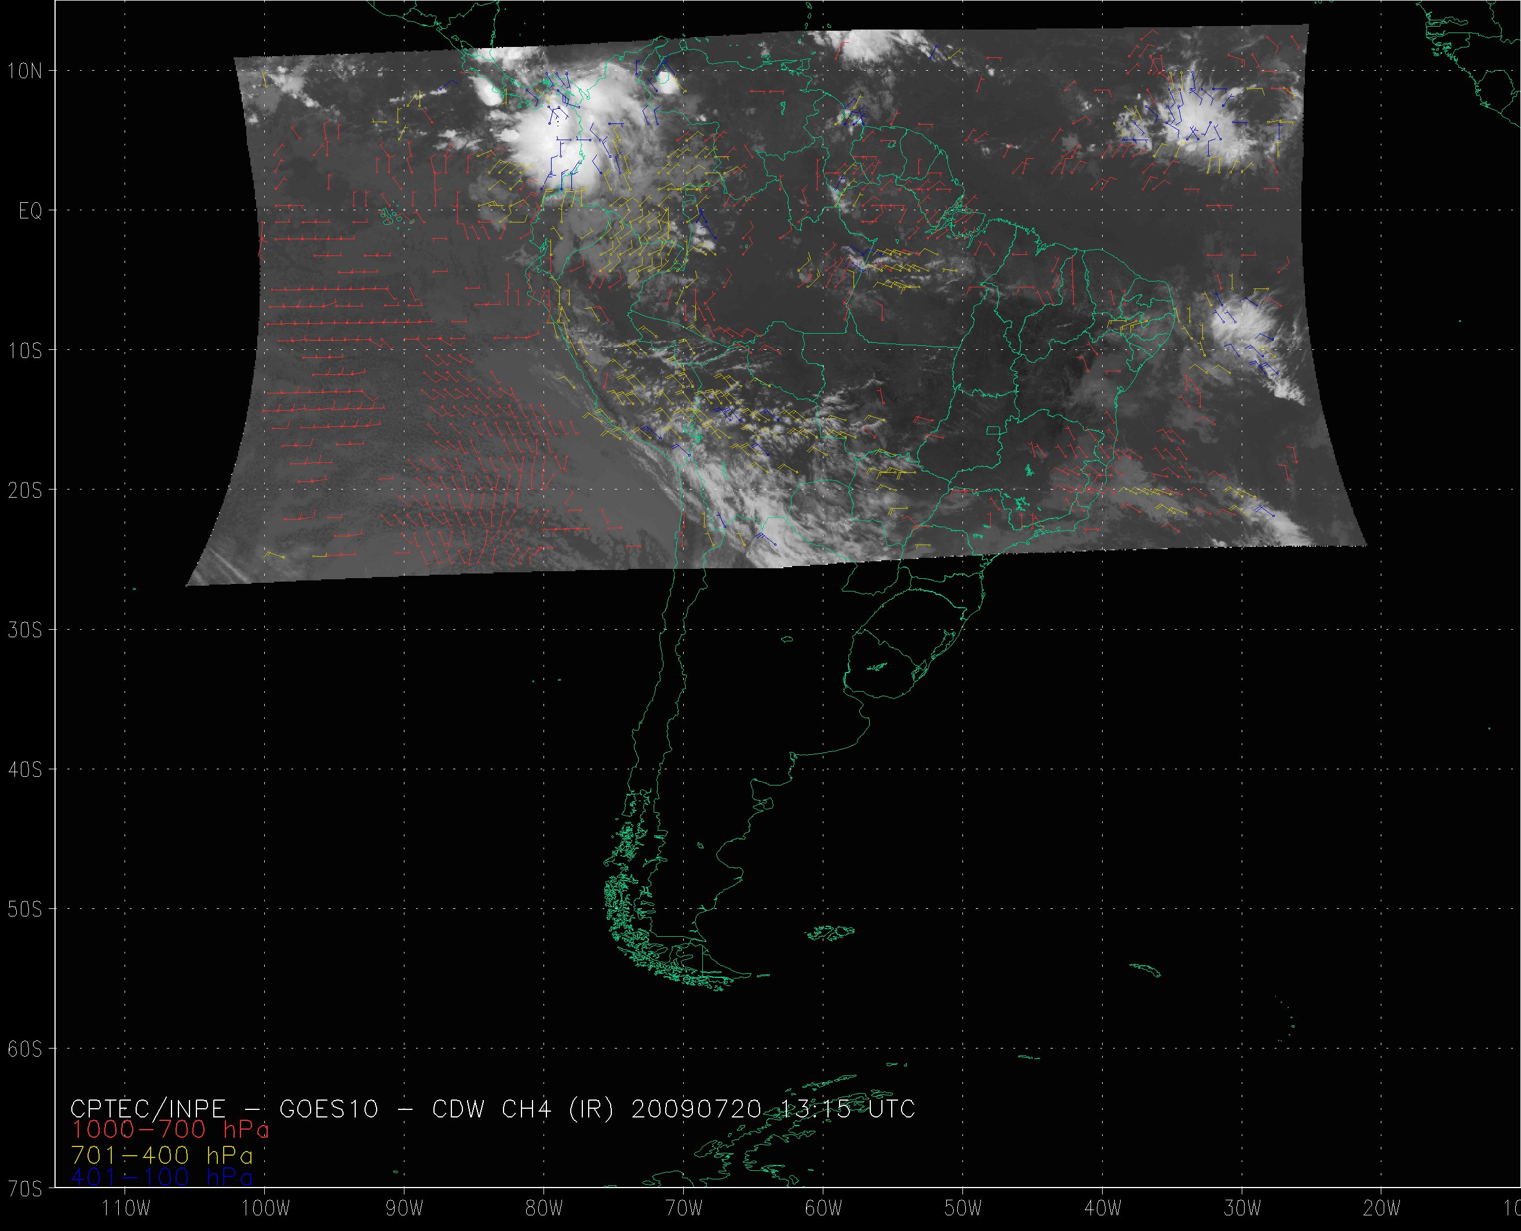Click the 50S latitude axis label
The height and width of the screenshot is (1231, 1521).
pos(25,909)
